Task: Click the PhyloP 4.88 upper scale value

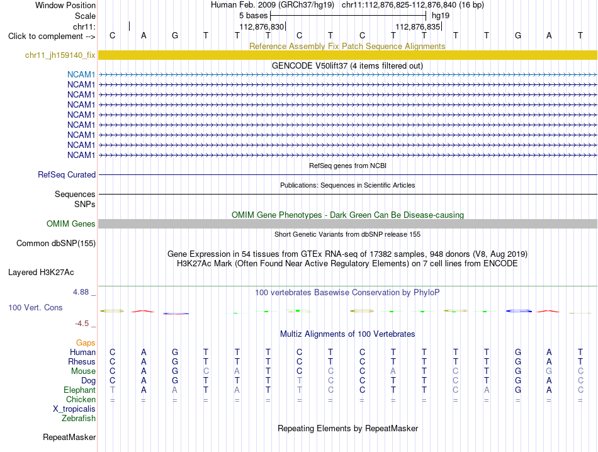Action: click(x=81, y=292)
